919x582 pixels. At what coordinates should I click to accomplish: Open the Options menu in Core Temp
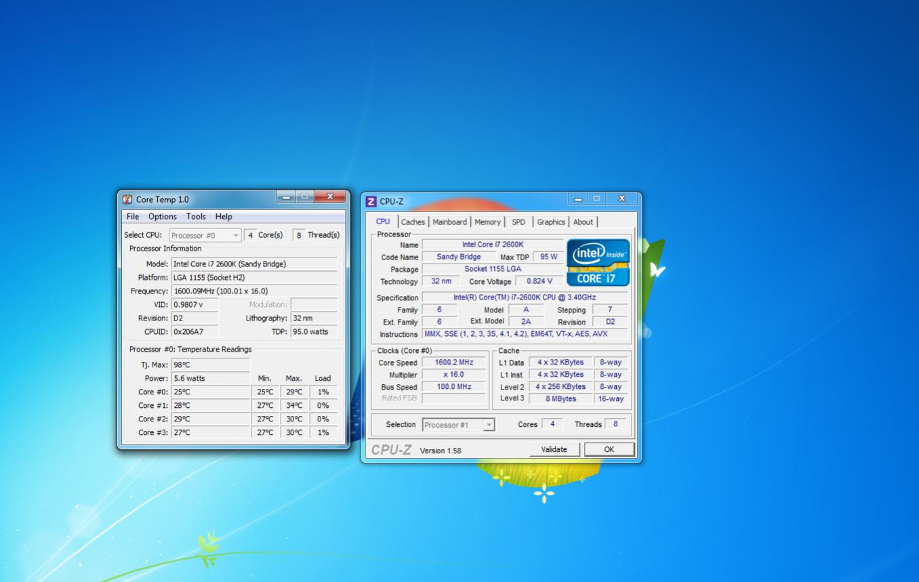(163, 217)
